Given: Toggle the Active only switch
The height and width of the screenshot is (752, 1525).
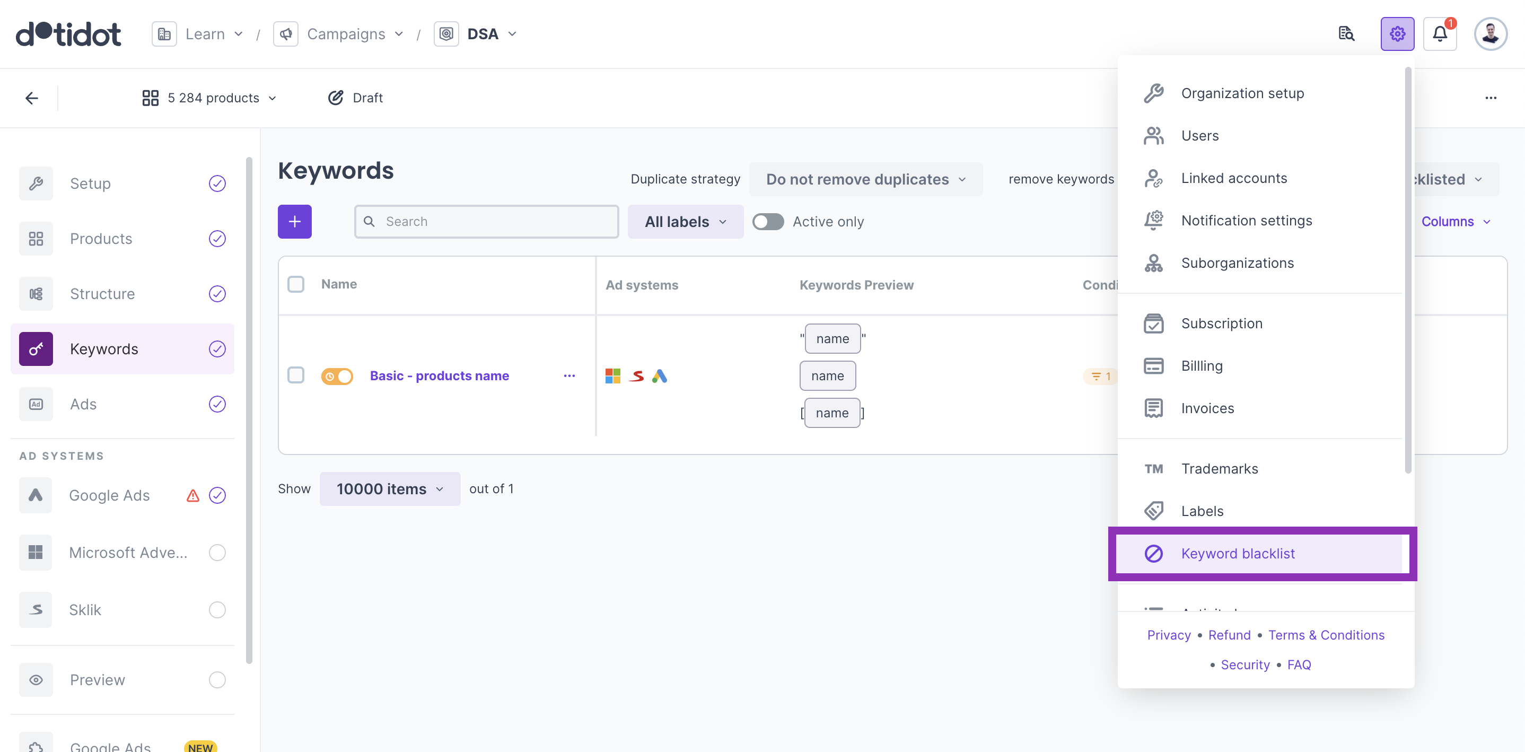Looking at the screenshot, I should pos(768,222).
